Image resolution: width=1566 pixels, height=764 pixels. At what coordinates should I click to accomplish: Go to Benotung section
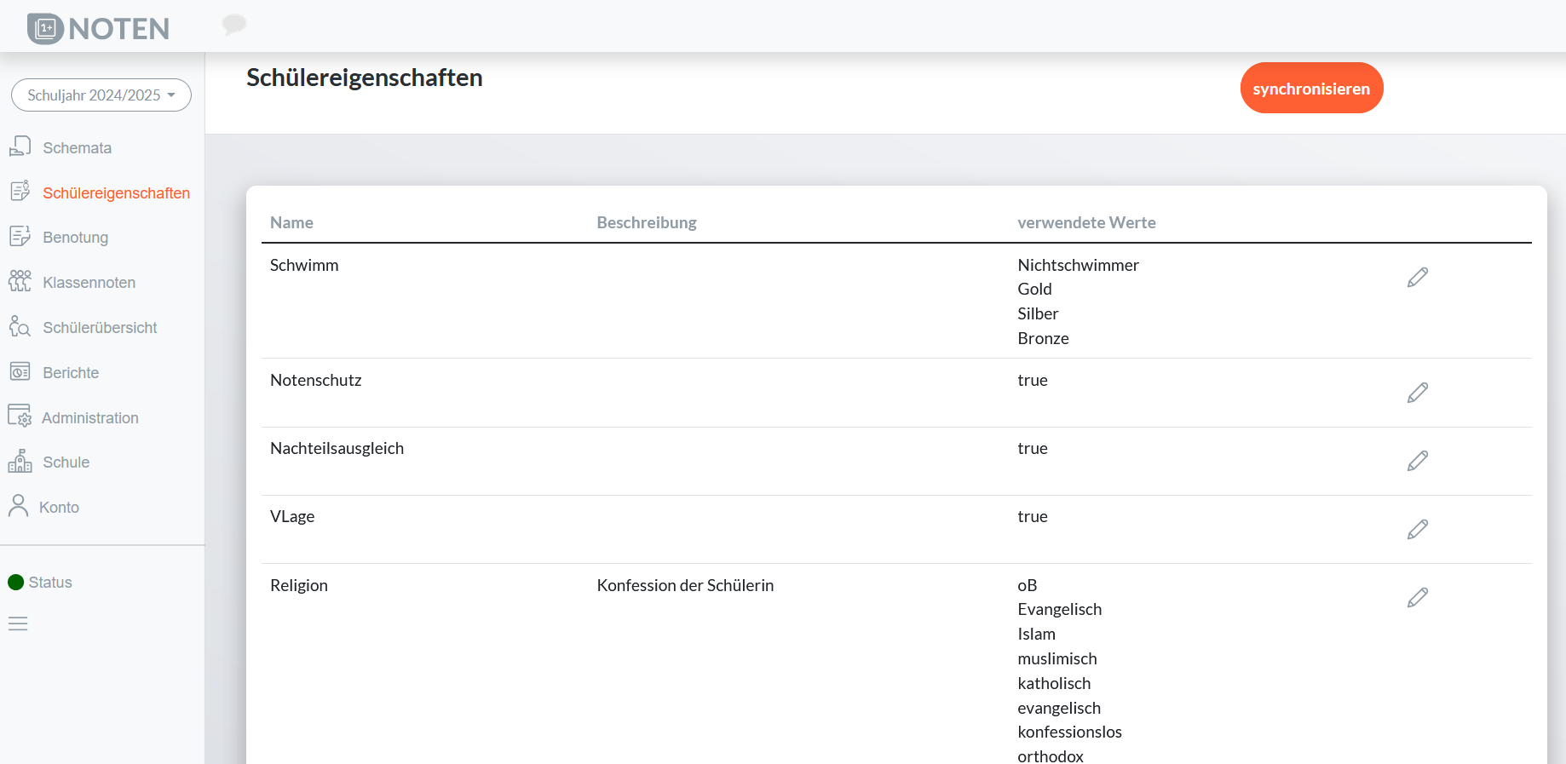[75, 238]
